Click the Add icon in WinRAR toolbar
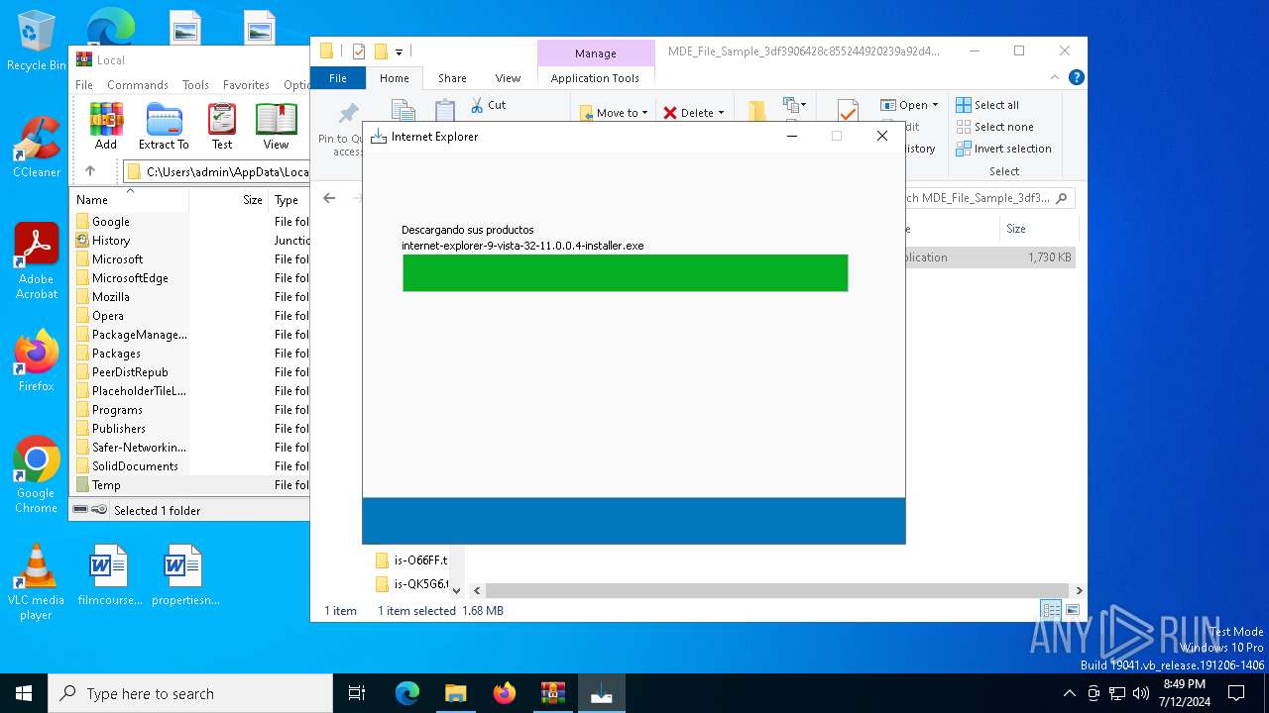The image size is (1269, 713). [x=106, y=126]
